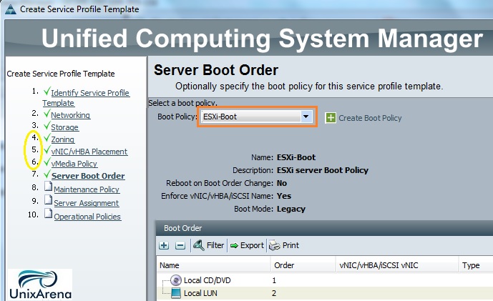Open the Operational Policies step
Viewport: 493px width, 301px height.
[87, 217]
